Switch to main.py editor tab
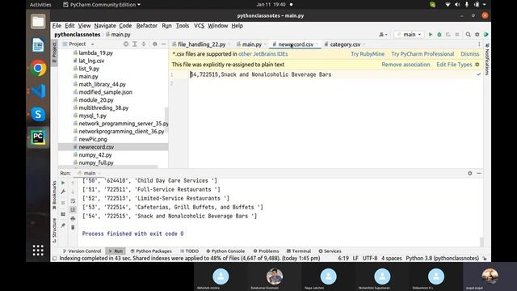 pos(251,44)
